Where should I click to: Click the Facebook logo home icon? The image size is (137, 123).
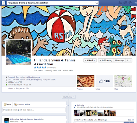(3, 3)
